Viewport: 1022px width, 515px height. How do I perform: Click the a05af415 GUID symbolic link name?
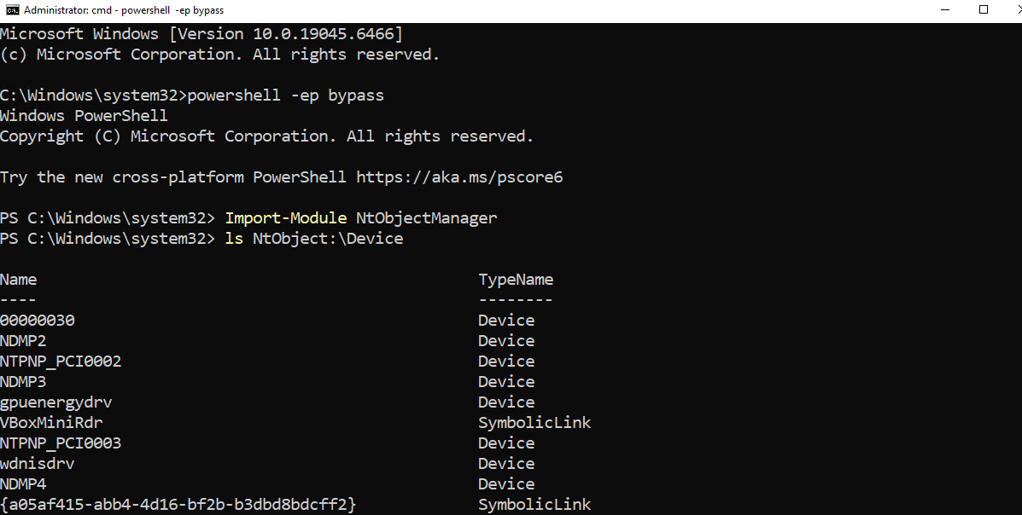(x=178, y=505)
